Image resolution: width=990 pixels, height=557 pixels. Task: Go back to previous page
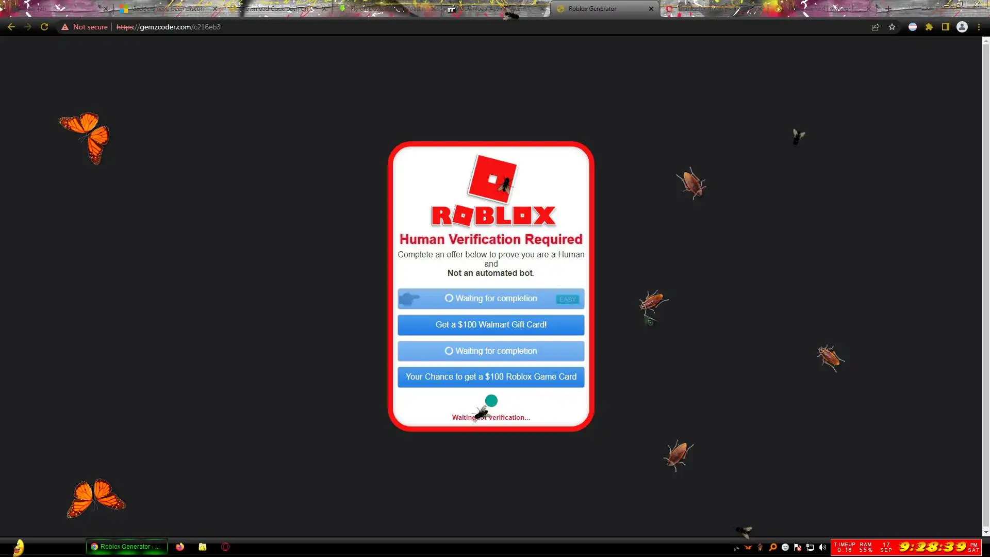tap(11, 27)
